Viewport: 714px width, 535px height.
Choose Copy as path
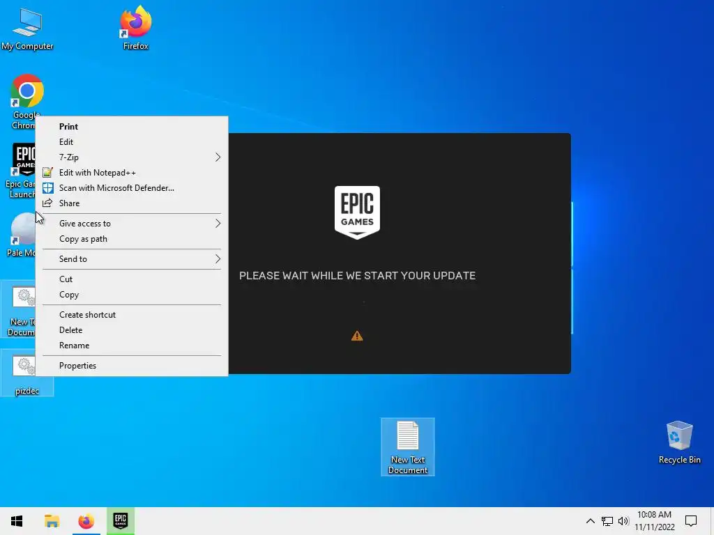[x=132, y=239]
